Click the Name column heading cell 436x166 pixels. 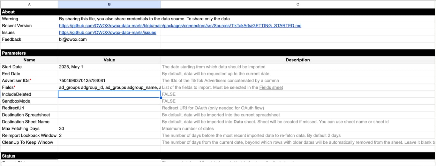pyautogui.click(x=29, y=60)
